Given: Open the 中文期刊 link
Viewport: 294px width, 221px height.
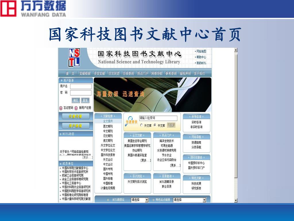Looking at the screenshot, I should pyautogui.click(x=108, y=131).
